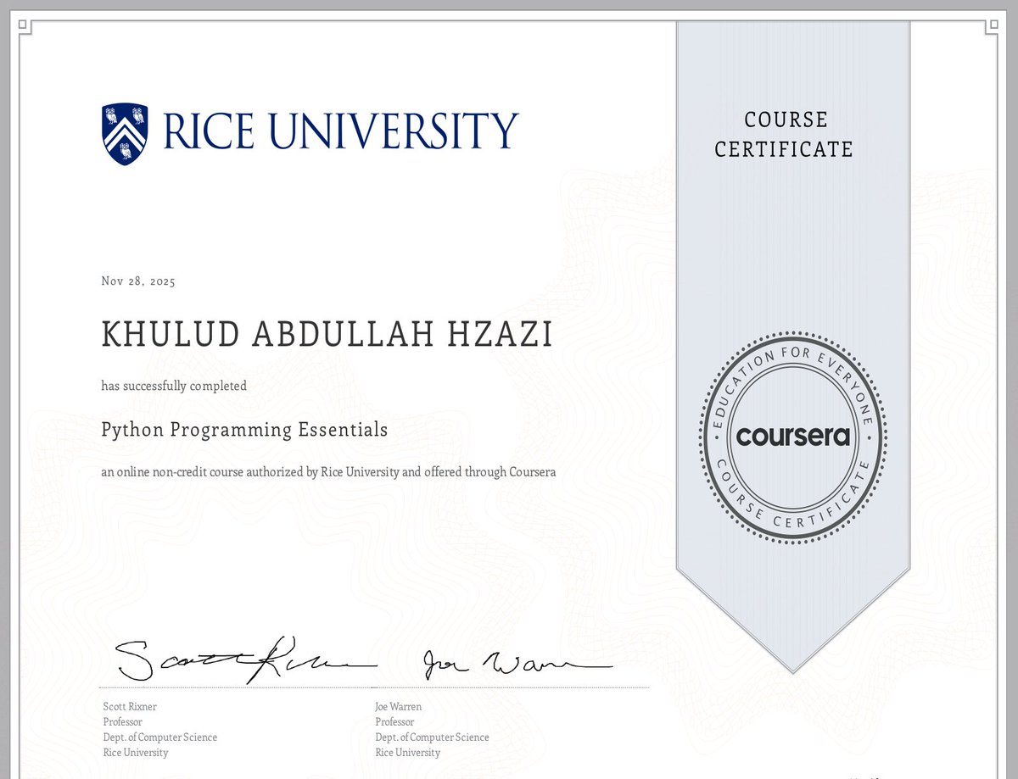Click 'Rice University' under Scott Rixner's title
Viewport: 1018px width, 779px height.
[136, 752]
